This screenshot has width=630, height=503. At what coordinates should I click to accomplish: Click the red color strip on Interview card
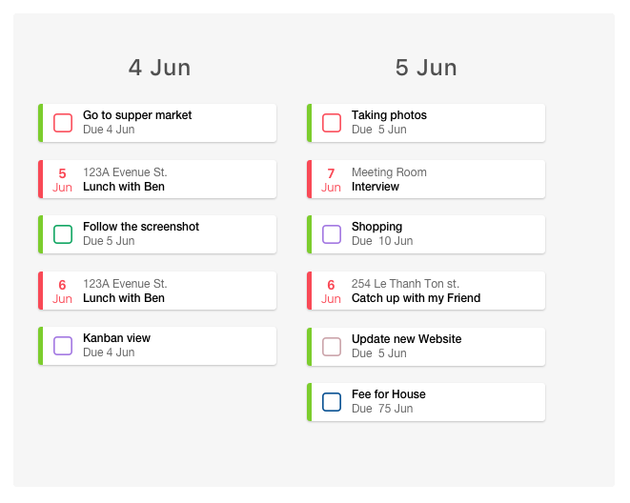310,179
